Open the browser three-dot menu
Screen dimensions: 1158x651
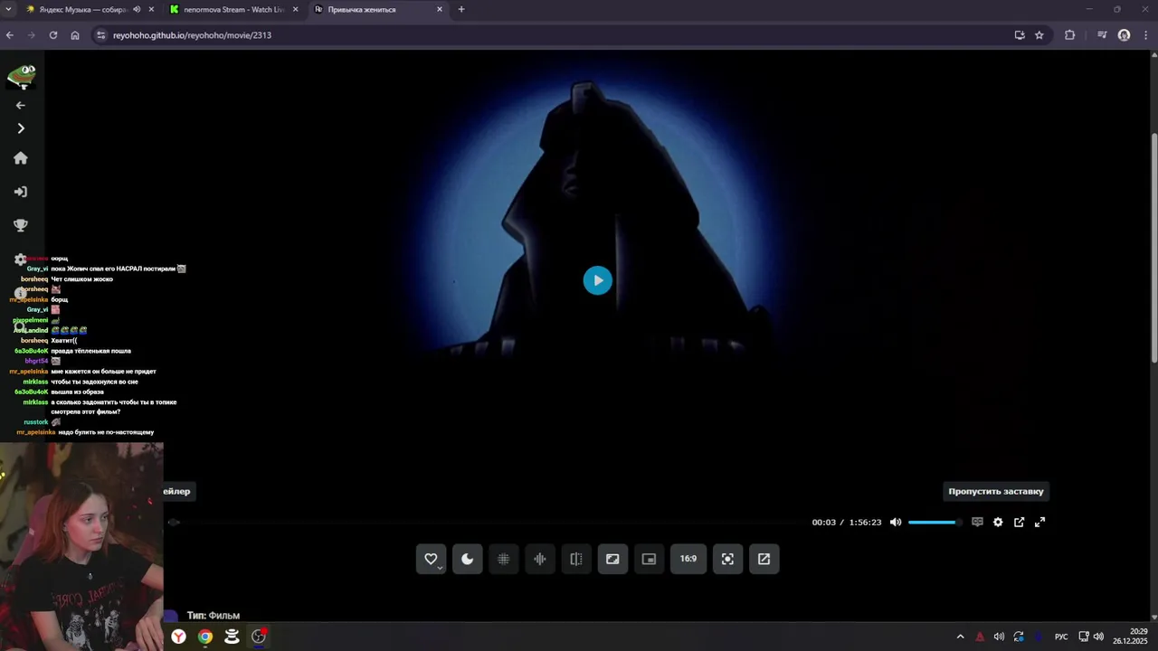[1145, 35]
